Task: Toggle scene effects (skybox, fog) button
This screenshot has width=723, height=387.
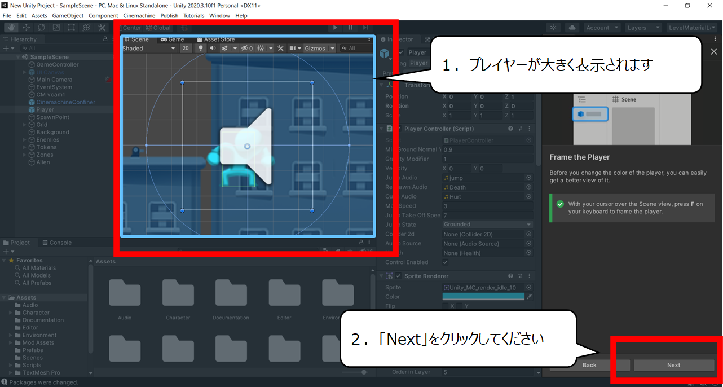Action: (224, 49)
